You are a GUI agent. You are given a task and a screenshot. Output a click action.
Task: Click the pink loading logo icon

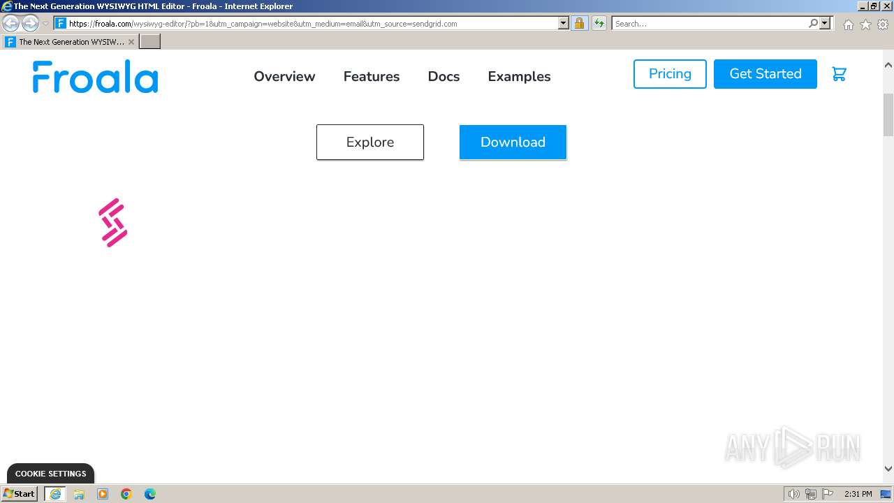(x=113, y=223)
